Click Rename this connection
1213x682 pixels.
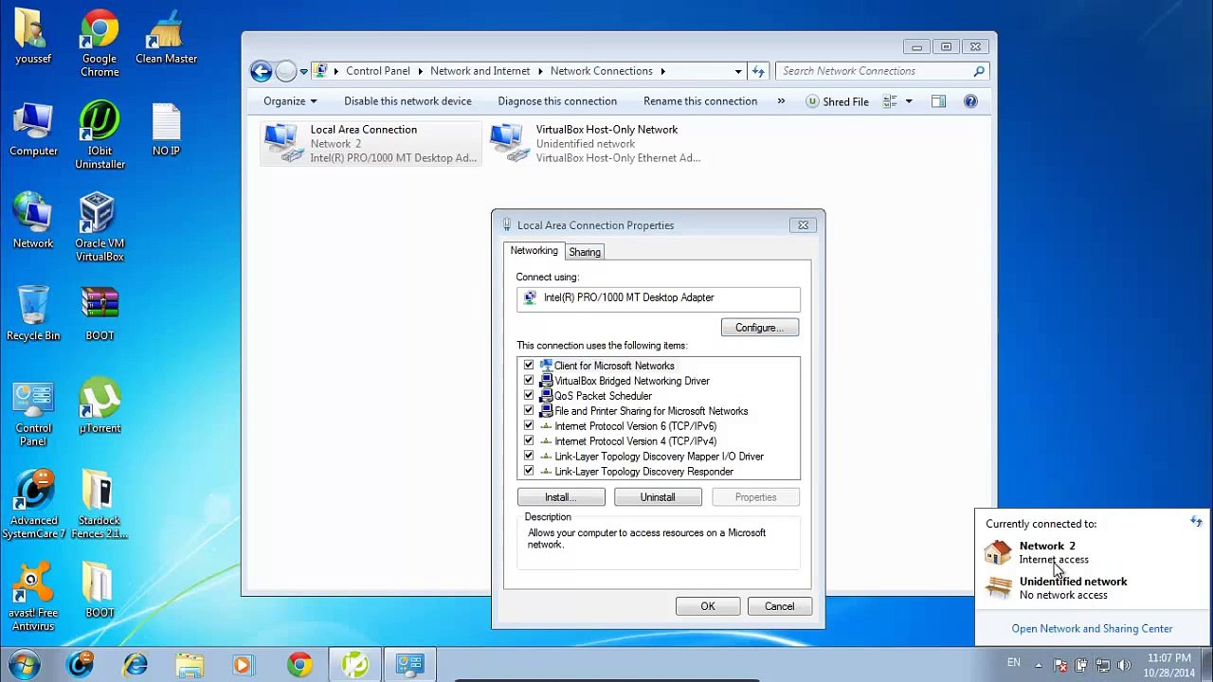point(700,101)
